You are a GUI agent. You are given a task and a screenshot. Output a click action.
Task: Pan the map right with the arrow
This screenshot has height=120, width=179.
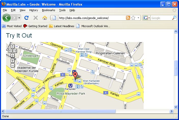pyautogui.click(x=15, y=51)
